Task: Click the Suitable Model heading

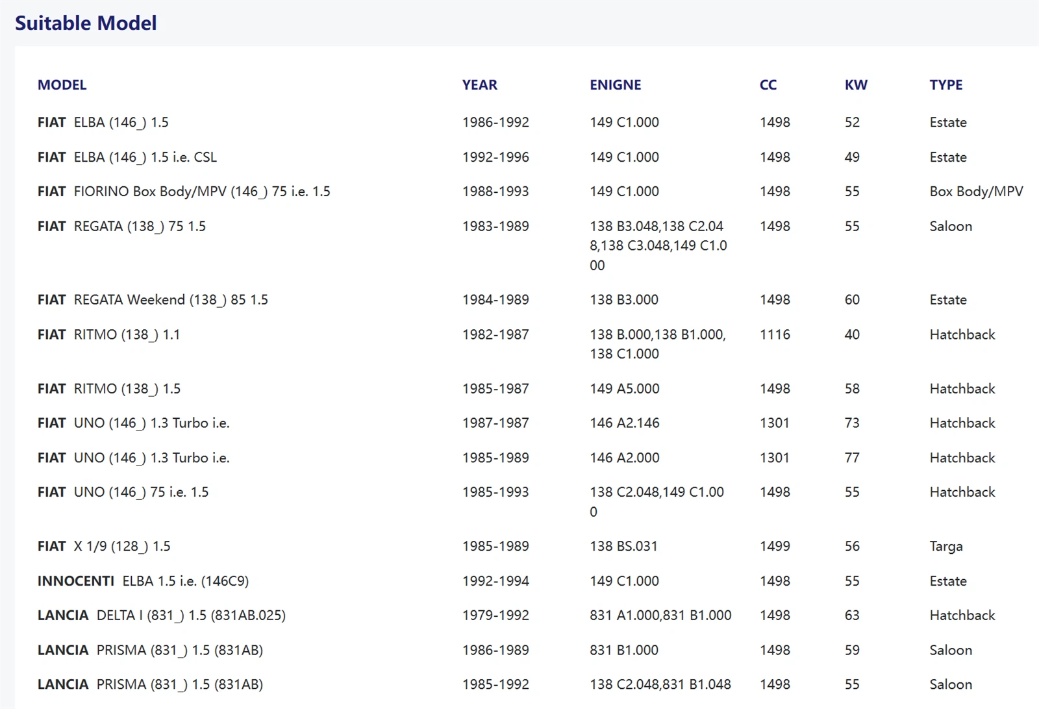Action: coord(86,23)
